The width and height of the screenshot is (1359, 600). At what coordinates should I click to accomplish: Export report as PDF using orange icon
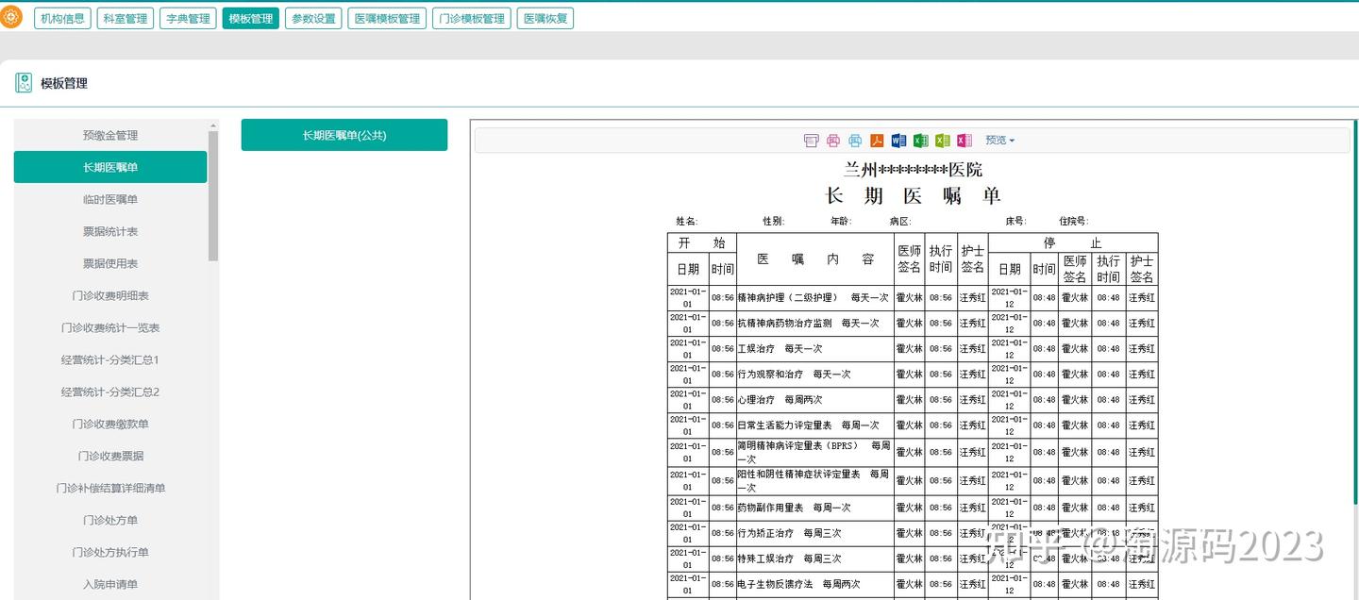tap(877, 141)
